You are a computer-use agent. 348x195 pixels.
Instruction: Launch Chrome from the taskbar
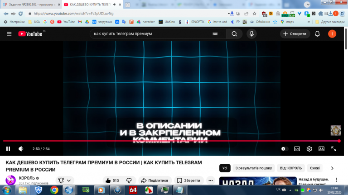click(x=54, y=190)
